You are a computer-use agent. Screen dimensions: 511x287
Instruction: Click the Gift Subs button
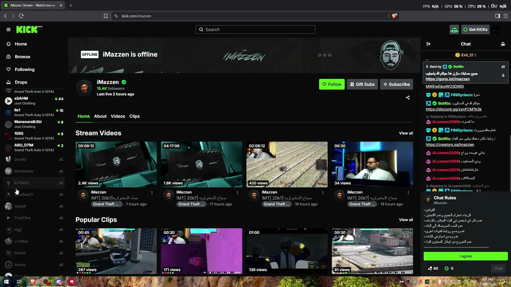(362, 84)
